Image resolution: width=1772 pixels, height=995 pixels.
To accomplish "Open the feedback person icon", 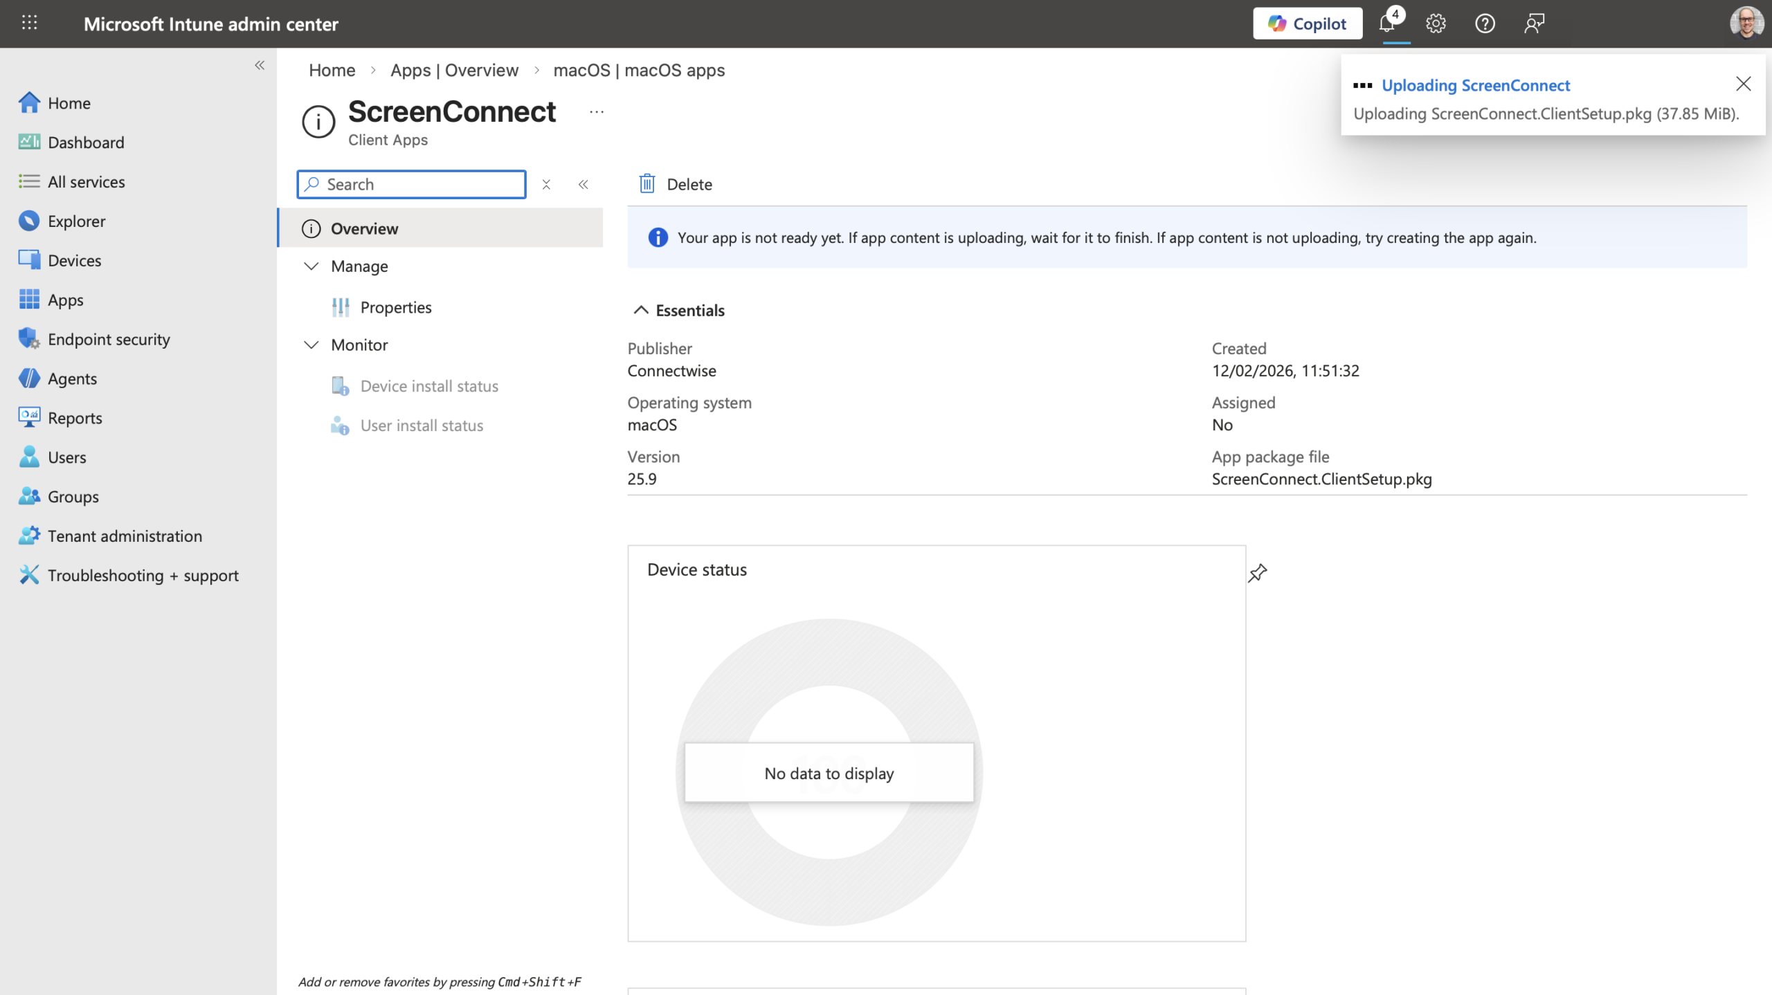I will [1534, 24].
